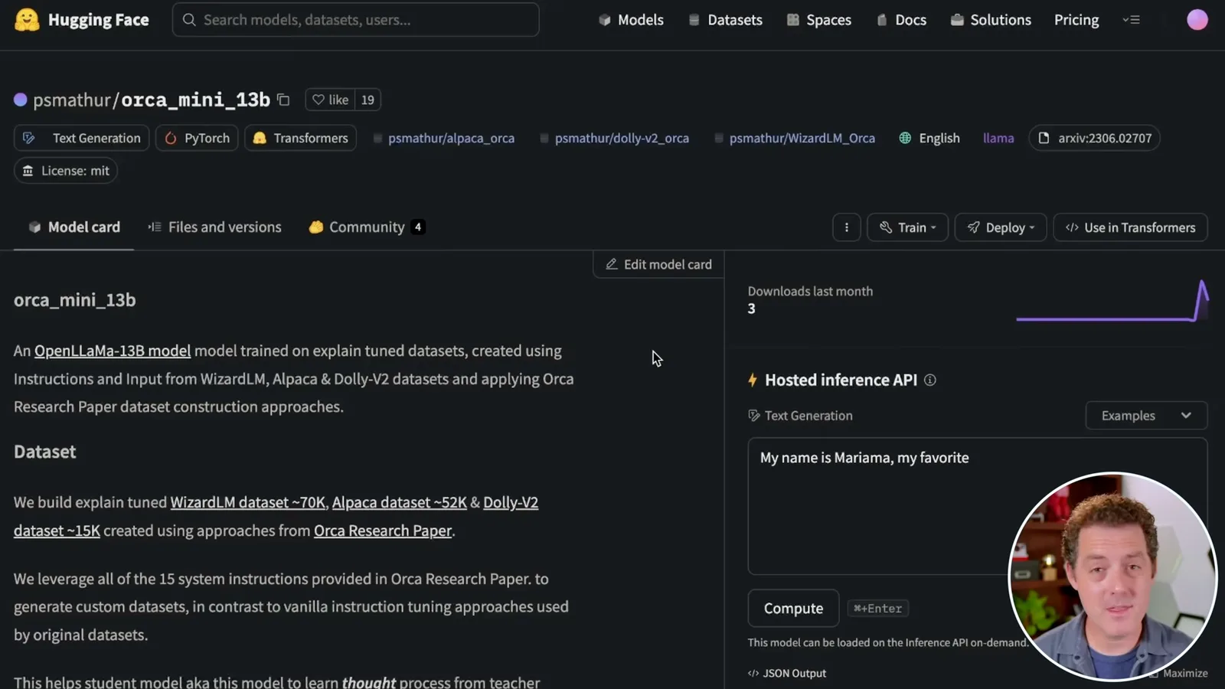Screen dimensions: 1225x689
Task: Click the Hugging Face logo
Action: click(x=82, y=20)
